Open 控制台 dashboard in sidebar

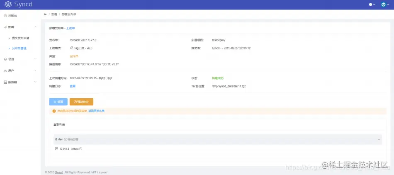tap(20, 16)
